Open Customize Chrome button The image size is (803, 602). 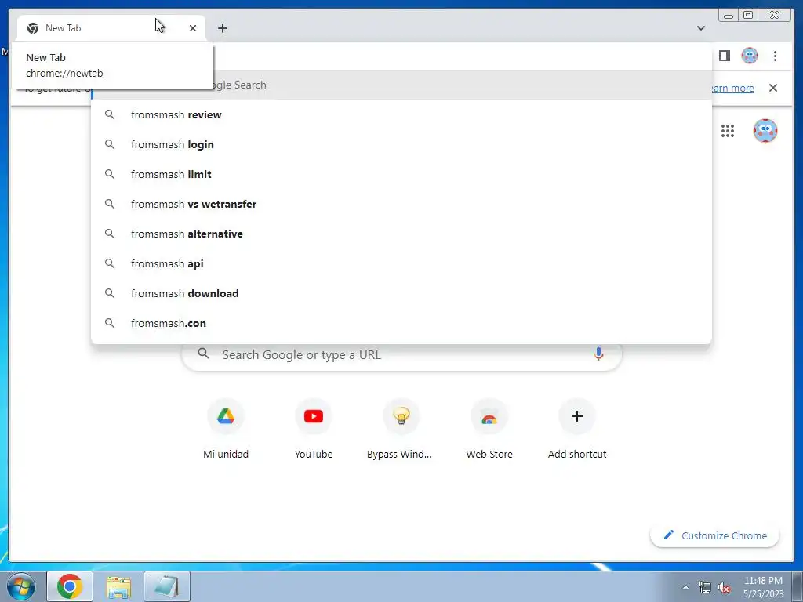tap(715, 535)
